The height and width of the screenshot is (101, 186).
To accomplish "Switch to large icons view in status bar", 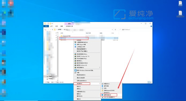I will (x=151, y=82).
